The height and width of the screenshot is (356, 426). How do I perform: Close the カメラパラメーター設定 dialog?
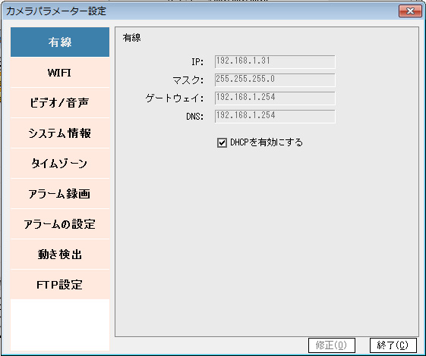pos(410,11)
